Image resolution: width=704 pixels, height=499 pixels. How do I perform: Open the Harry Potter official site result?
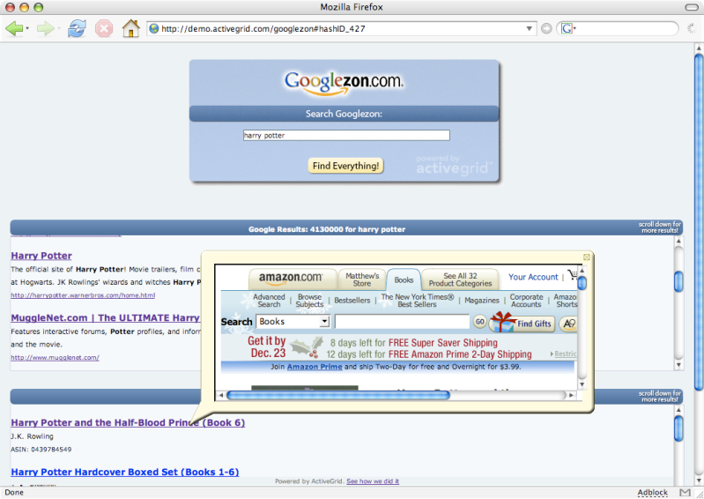(x=41, y=256)
